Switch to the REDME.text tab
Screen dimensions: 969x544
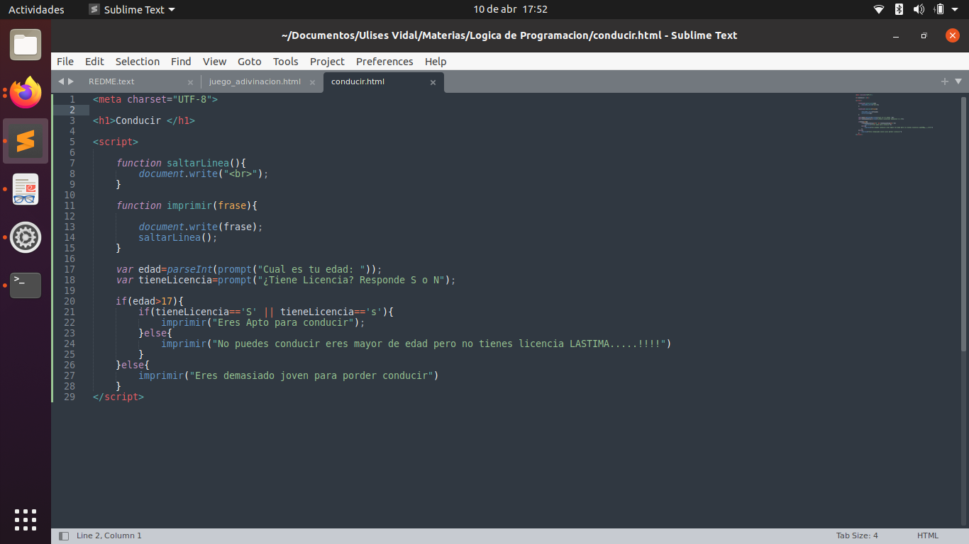point(111,81)
